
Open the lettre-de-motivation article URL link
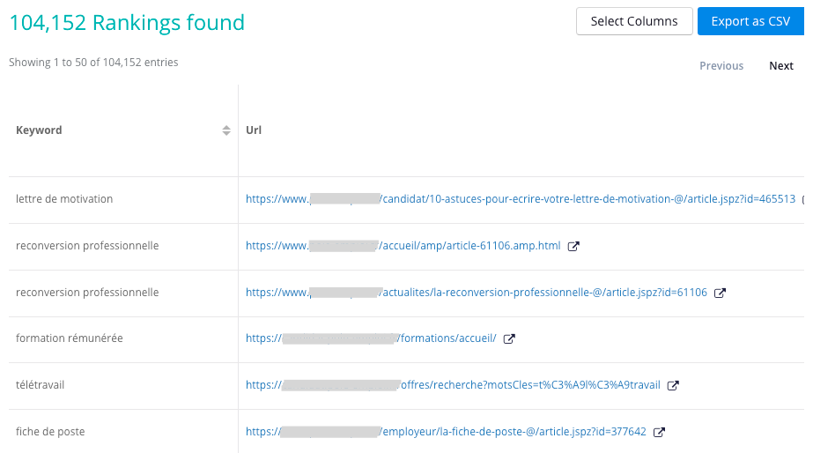[x=521, y=199]
